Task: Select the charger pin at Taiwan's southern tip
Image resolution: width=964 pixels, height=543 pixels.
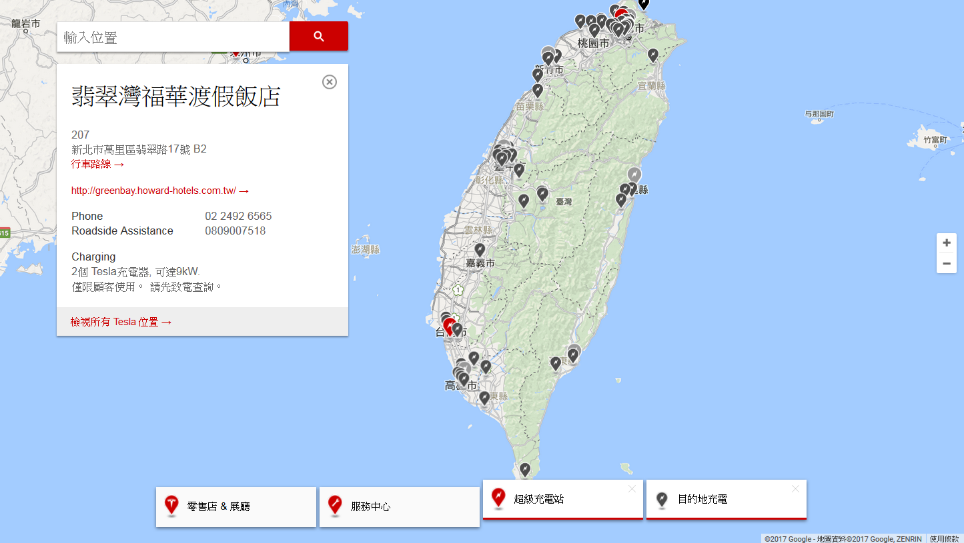Action: [525, 470]
